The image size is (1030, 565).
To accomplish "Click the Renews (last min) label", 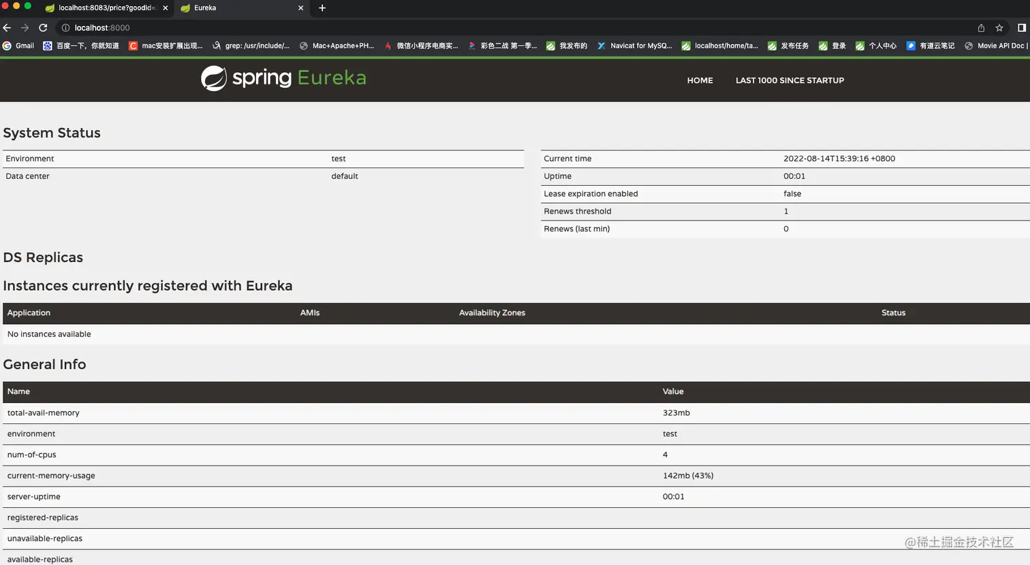I will click(577, 229).
